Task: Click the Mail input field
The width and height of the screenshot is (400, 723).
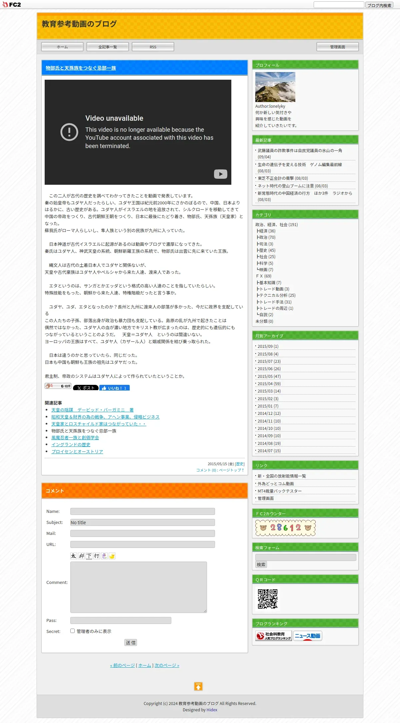Action: (143, 533)
